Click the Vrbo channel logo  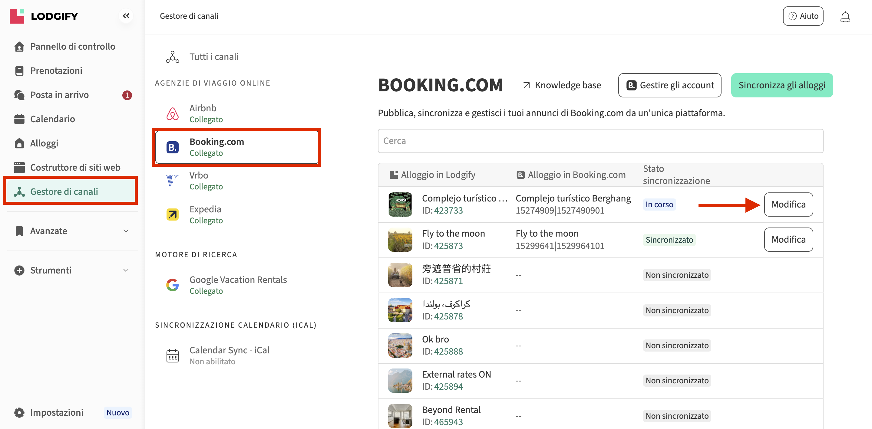(x=172, y=181)
